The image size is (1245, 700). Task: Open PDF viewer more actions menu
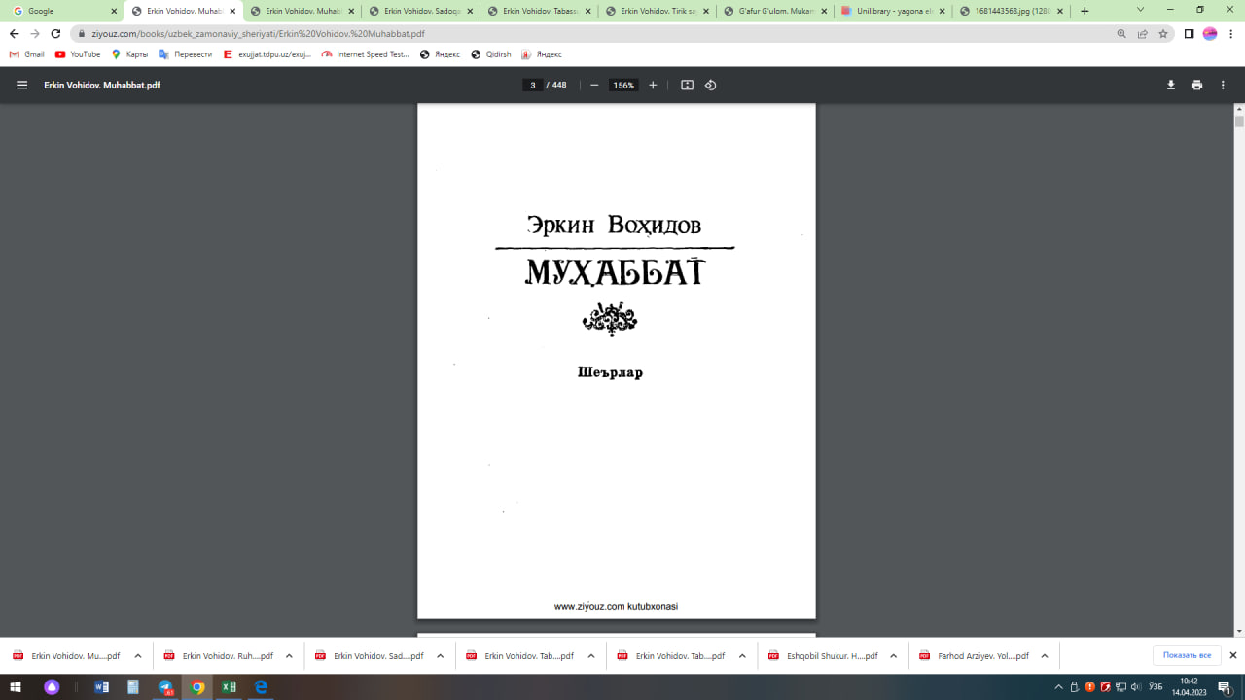click(x=1223, y=85)
